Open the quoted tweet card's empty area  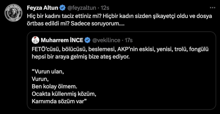[165, 88]
